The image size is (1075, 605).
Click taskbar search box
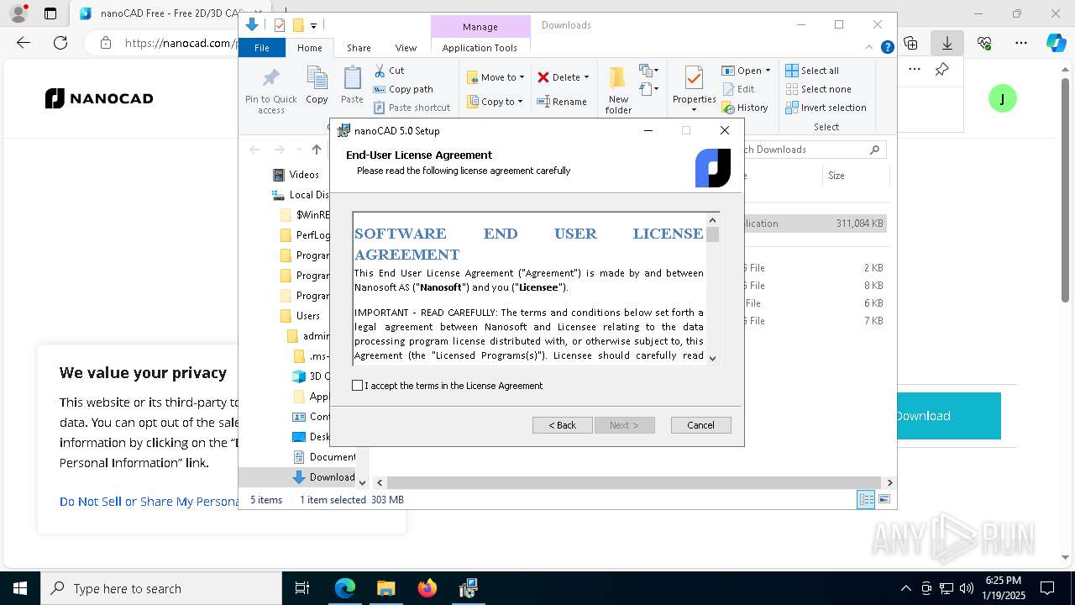pyautogui.click(x=161, y=588)
